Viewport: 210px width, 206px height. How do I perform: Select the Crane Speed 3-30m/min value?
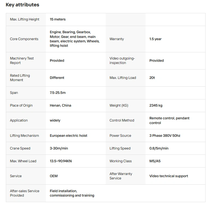(59, 148)
